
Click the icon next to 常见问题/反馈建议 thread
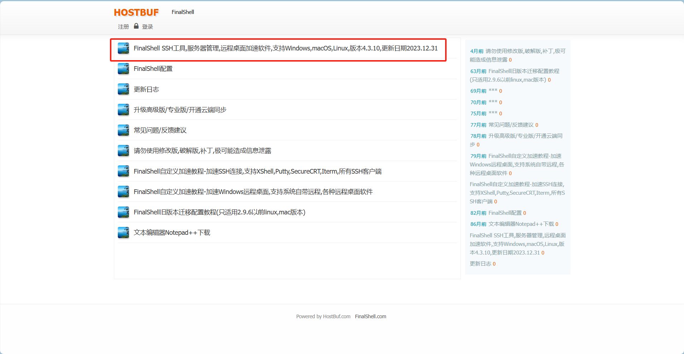pyautogui.click(x=124, y=130)
